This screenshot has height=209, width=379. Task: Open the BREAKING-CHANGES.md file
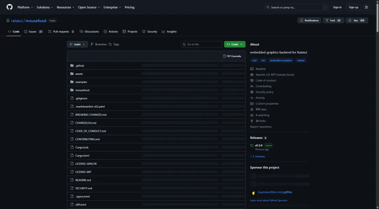pyautogui.click(x=91, y=115)
